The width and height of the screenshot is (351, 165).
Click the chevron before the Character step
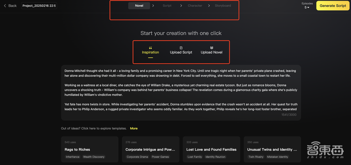181,6
